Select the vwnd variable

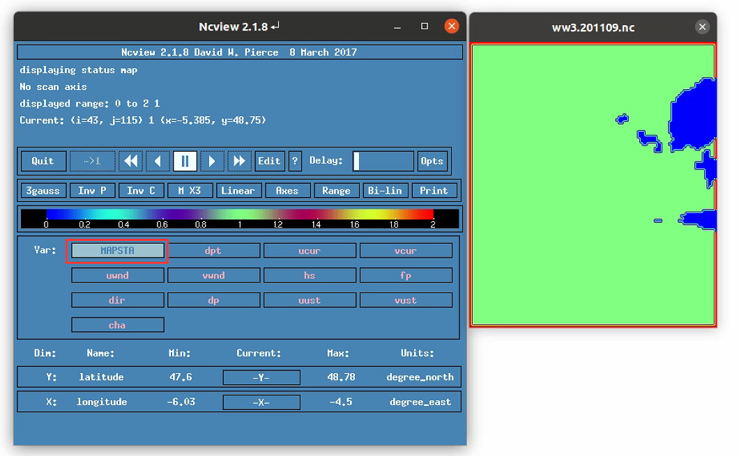(x=213, y=275)
